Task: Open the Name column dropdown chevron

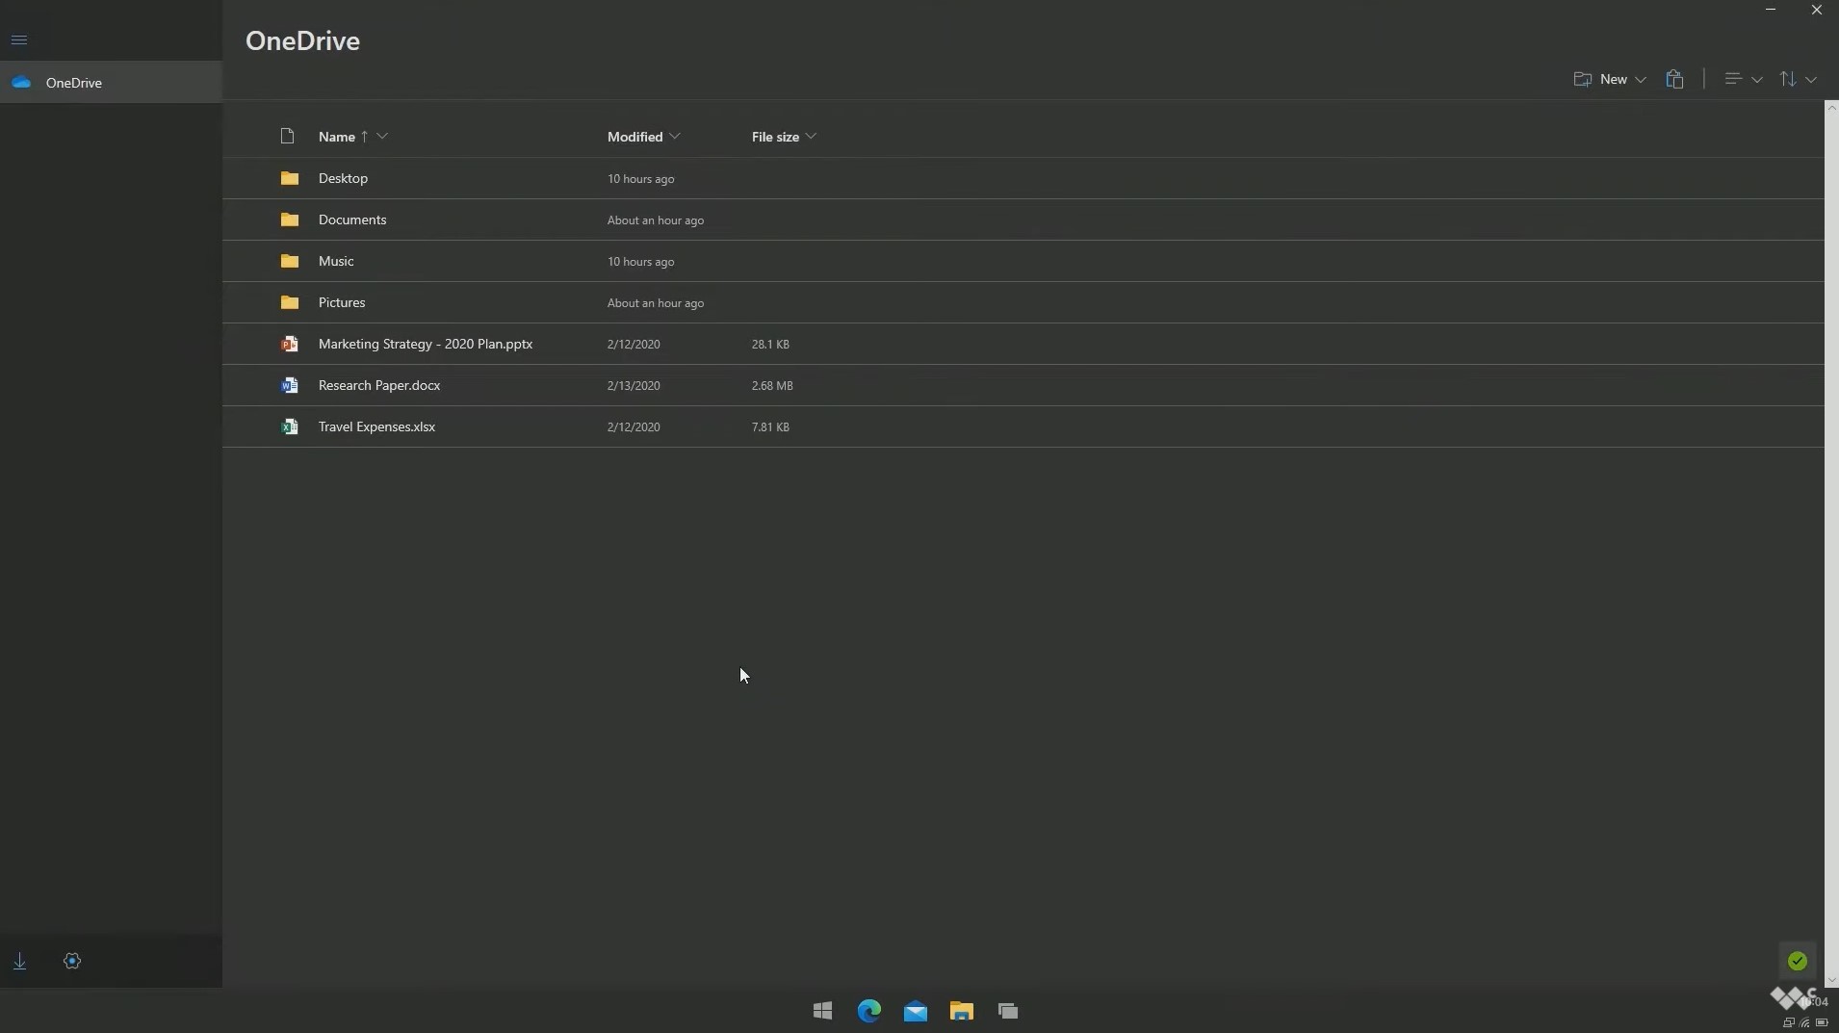Action: [x=382, y=136]
